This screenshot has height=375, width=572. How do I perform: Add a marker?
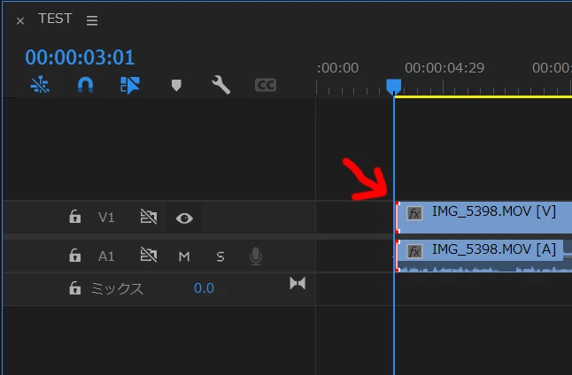pos(176,85)
